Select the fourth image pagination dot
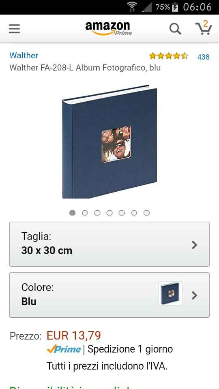The width and height of the screenshot is (219, 389). (109, 213)
